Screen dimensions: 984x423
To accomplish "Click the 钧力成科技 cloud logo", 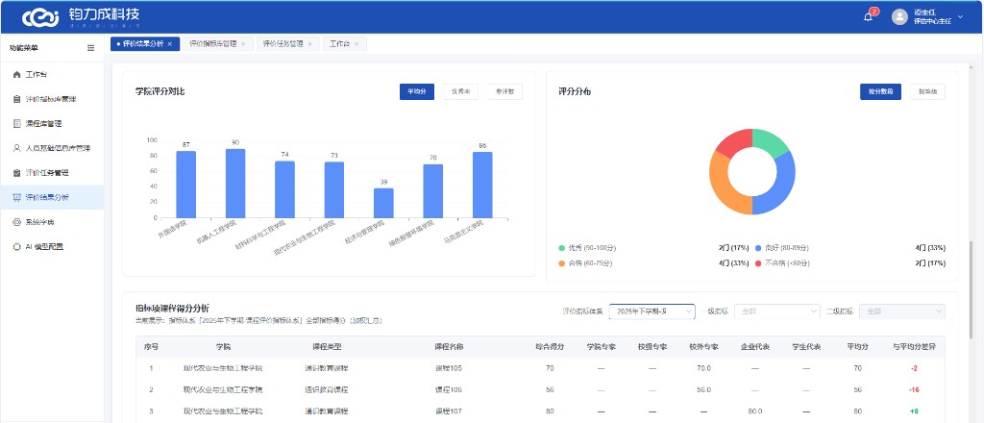I will [40, 17].
